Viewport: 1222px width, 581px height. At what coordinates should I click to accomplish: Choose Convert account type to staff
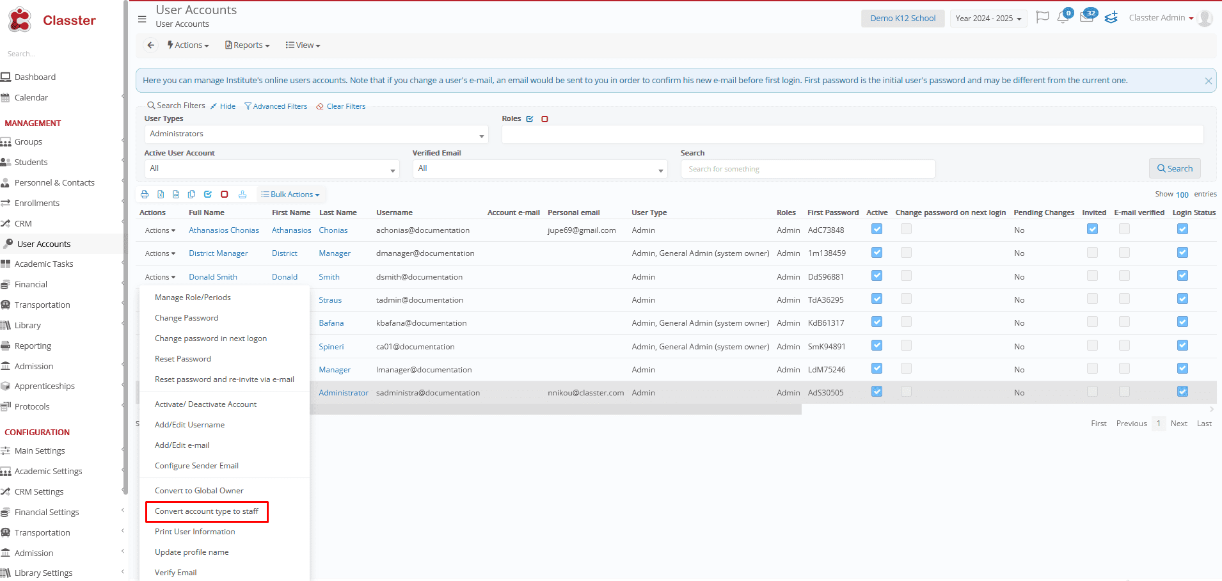pos(207,511)
